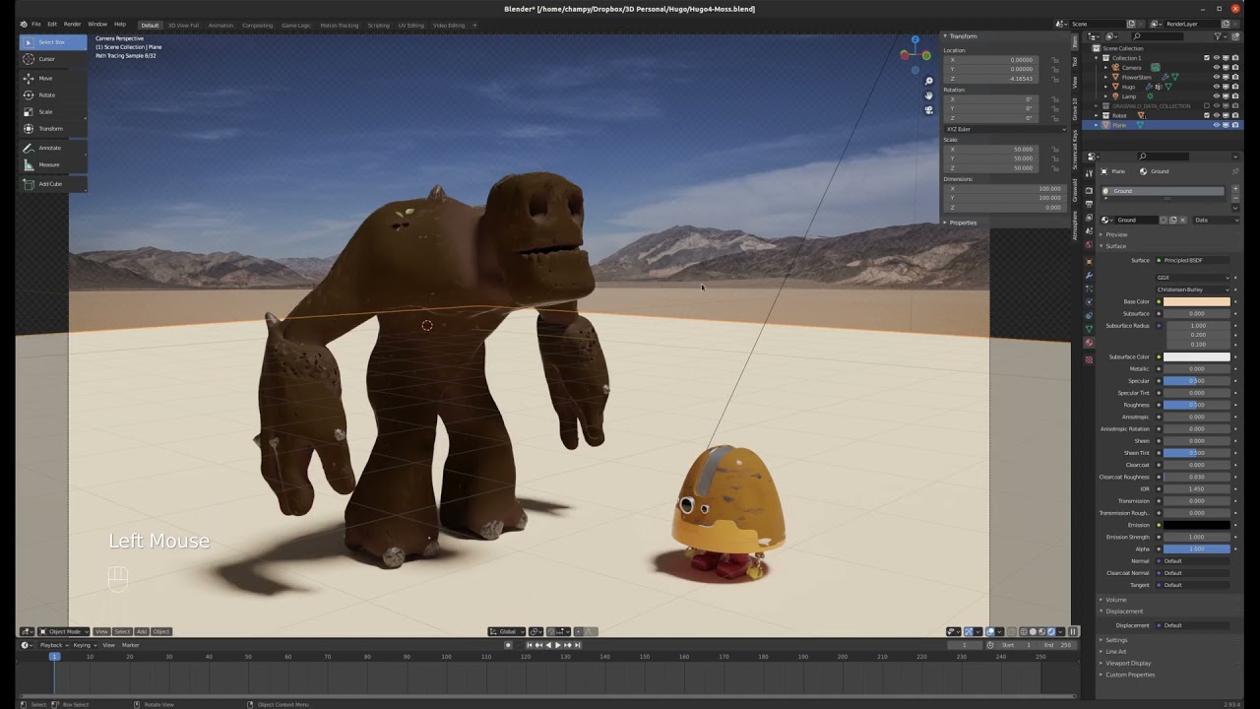
Task: Click the timeline End frame field
Action: pos(1059,645)
